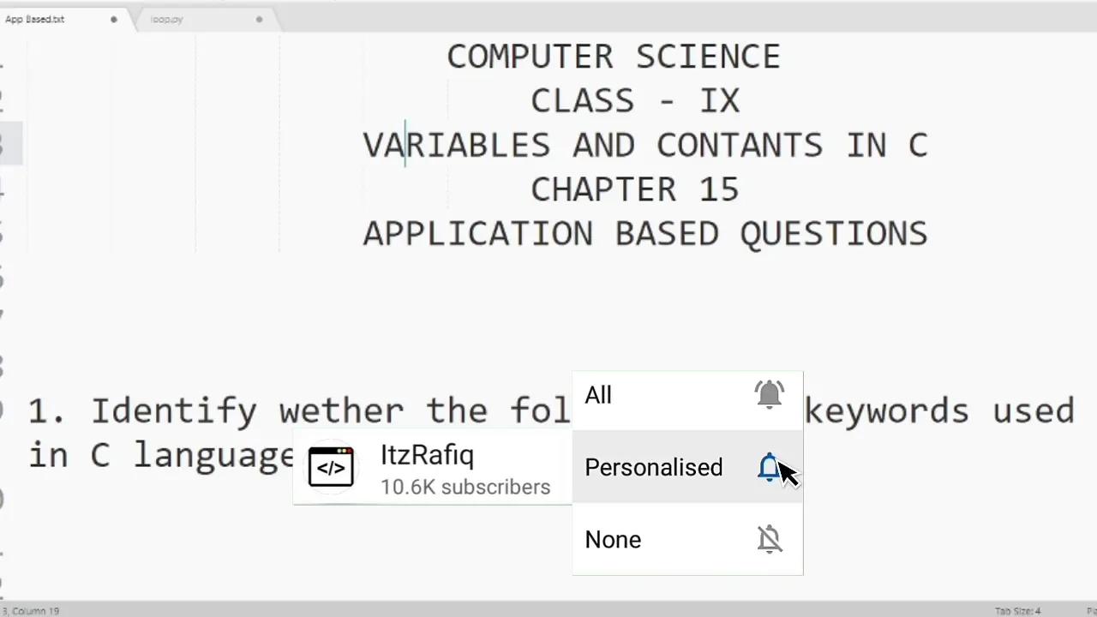The height and width of the screenshot is (617, 1097).
Task: Select None to turn off notifications
Action: [x=613, y=539]
